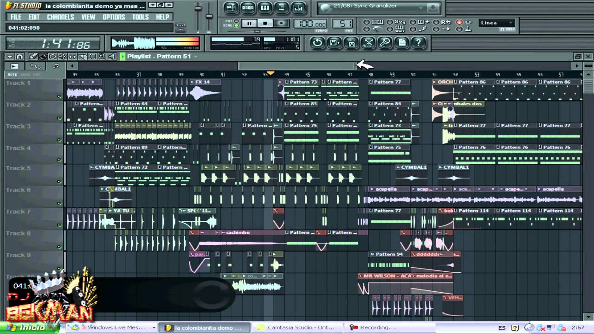This screenshot has width=594, height=334.
Task: Switch to the music note tab in Playlist
Action: (56, 66)
